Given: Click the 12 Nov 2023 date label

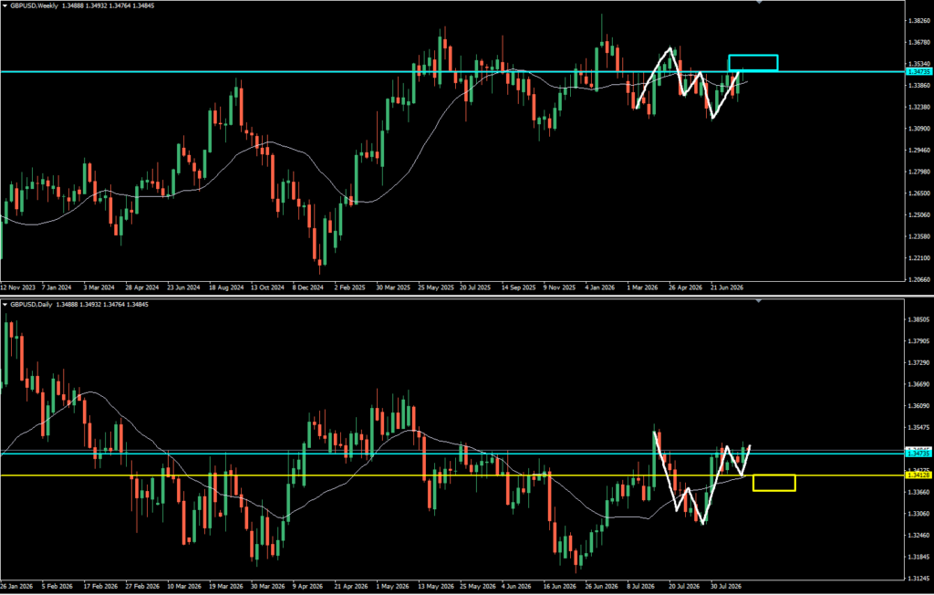Looking at the screenshot, I should pyautogui.click(x=18, y=287).
